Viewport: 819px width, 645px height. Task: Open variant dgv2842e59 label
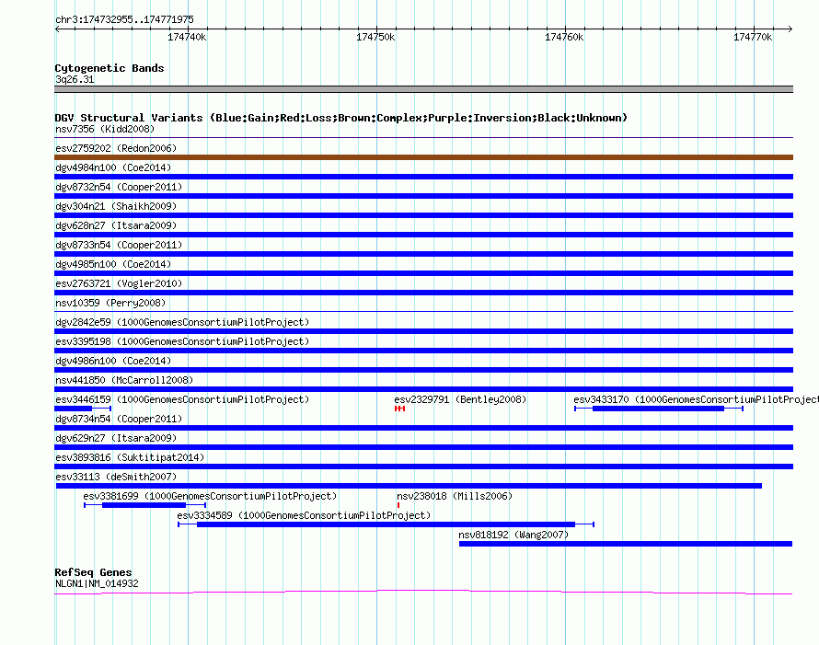coord(182,322)
